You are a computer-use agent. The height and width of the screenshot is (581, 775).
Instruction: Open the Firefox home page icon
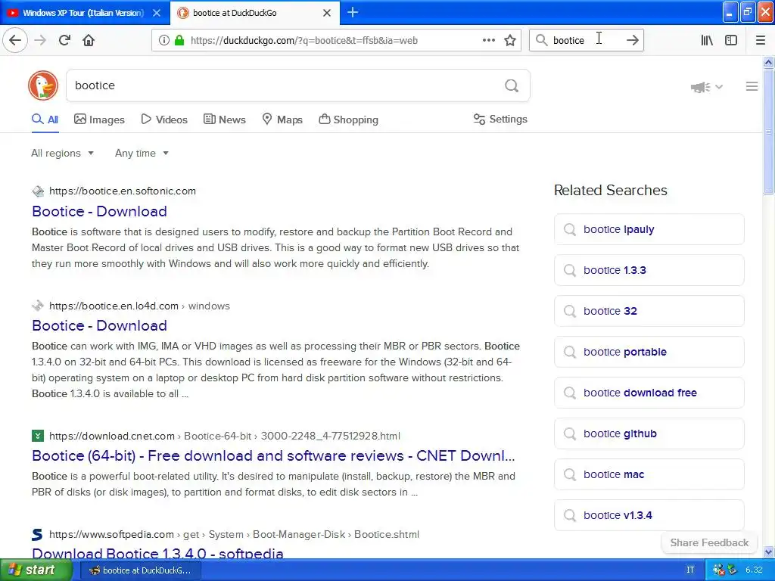click(x=89, y=40)
